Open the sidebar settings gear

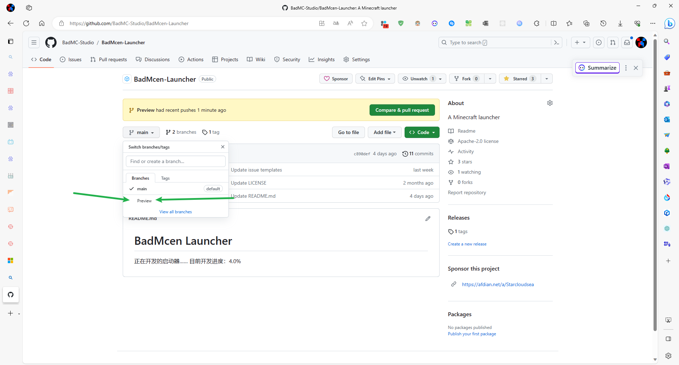[668, 356]
